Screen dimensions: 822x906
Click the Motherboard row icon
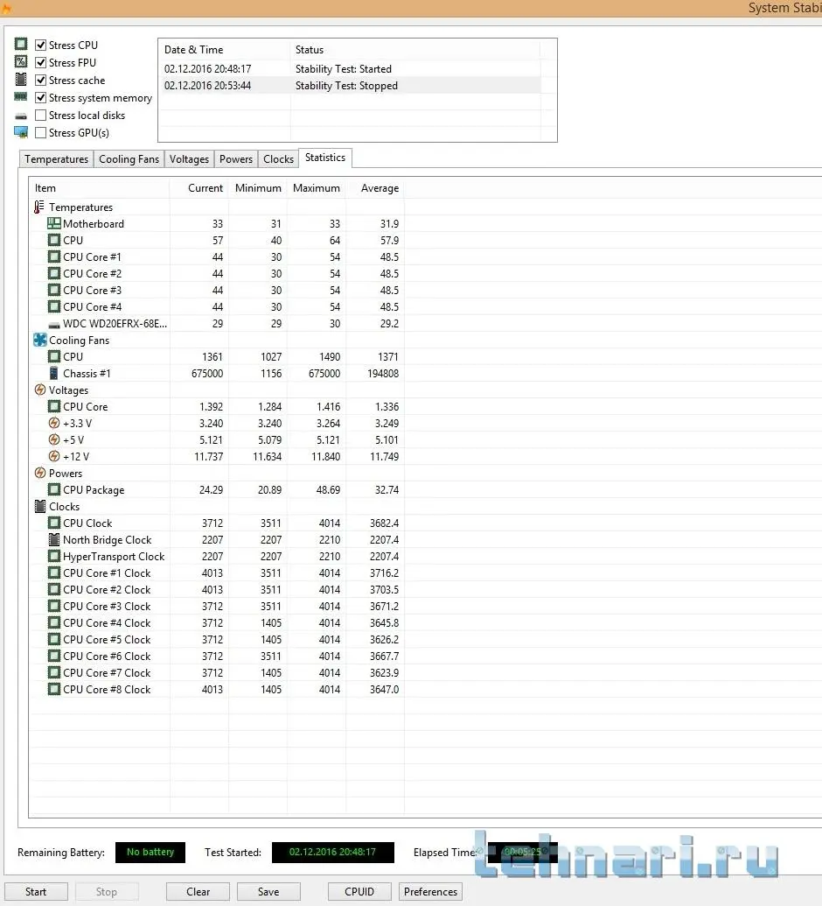click(x=53, y=223)
